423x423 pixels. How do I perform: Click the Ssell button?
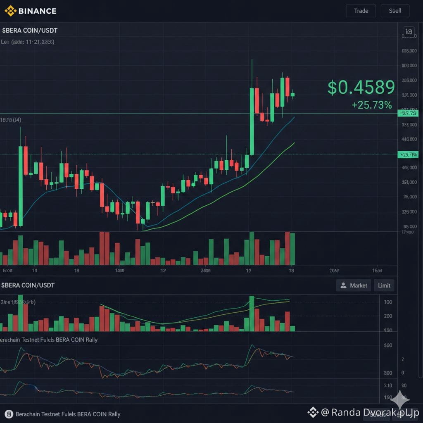395,11
